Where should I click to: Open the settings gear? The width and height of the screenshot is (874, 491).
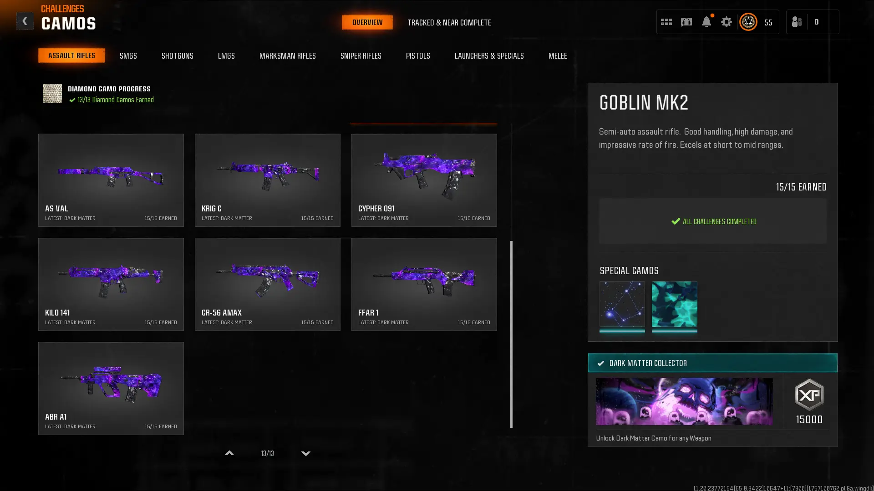pyautogui.click(x=726, y=22)
